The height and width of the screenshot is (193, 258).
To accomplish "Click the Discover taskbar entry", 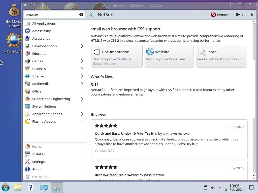I will (x=57, y=187).
